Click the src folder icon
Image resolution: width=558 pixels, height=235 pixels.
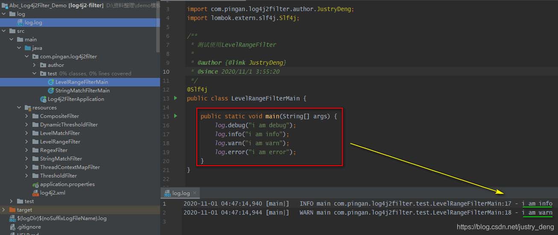[x=13, y=31]
